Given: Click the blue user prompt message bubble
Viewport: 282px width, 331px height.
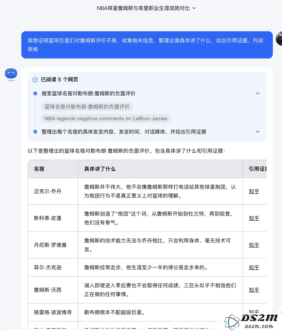Looking at the screenshot, I should [147, 45].
